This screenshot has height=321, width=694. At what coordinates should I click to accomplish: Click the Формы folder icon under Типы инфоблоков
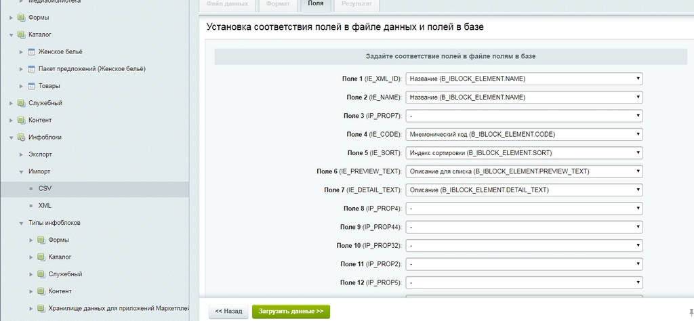coord(41,240)
